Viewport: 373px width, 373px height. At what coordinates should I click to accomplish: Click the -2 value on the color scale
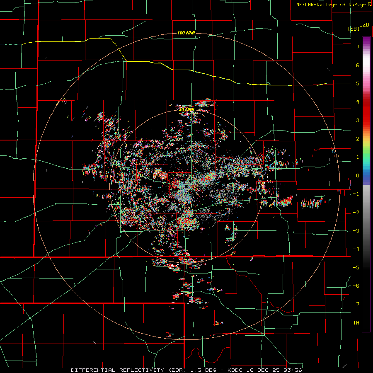click(x=356, y=213)
